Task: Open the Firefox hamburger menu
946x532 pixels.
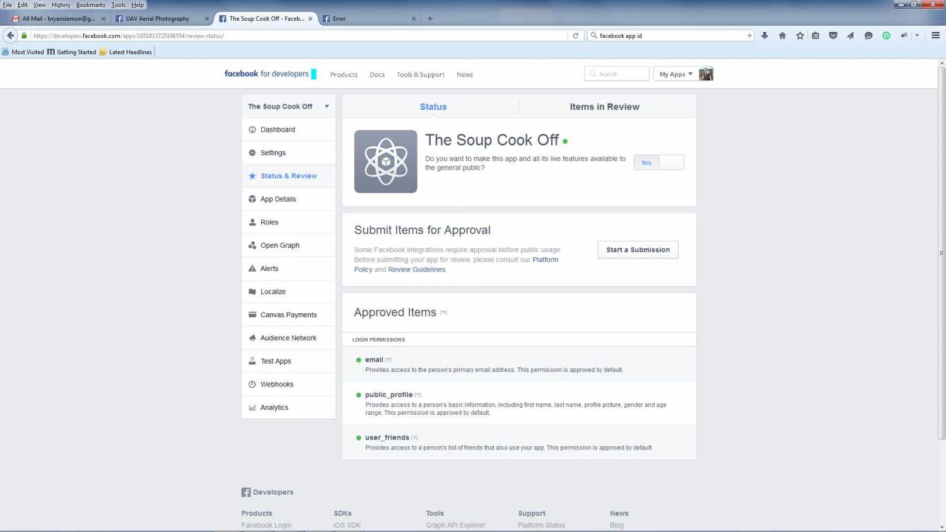Action: pyautogui.click(x=935, y=36)
